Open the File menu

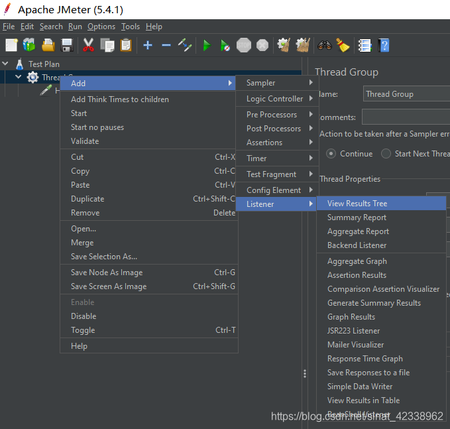(x=9, y=27)
